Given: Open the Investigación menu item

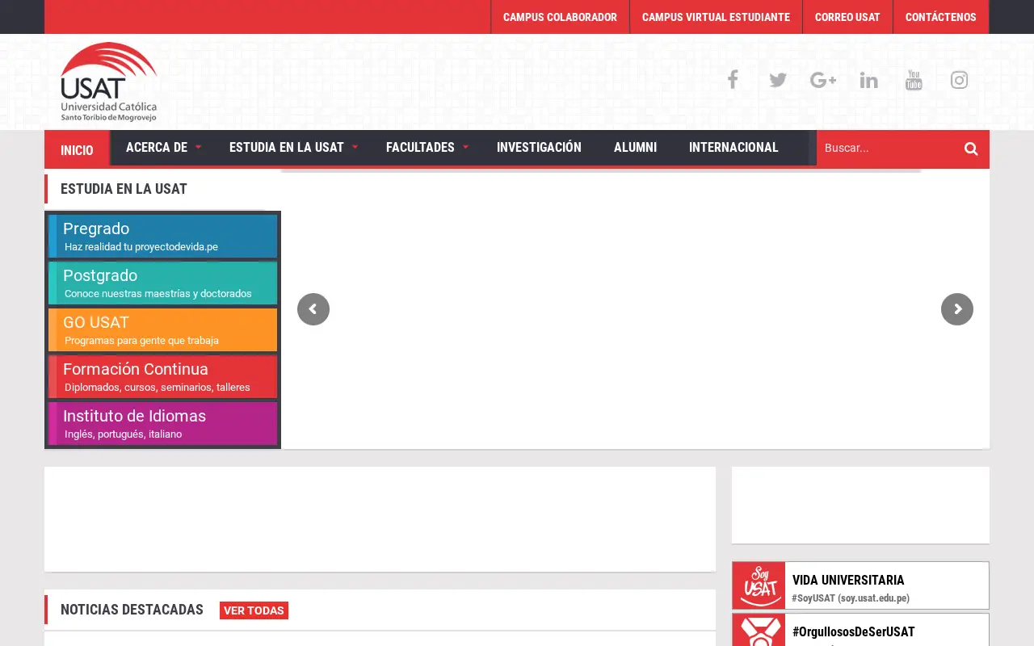Looking at the screenshot, I should click(539, 147).
